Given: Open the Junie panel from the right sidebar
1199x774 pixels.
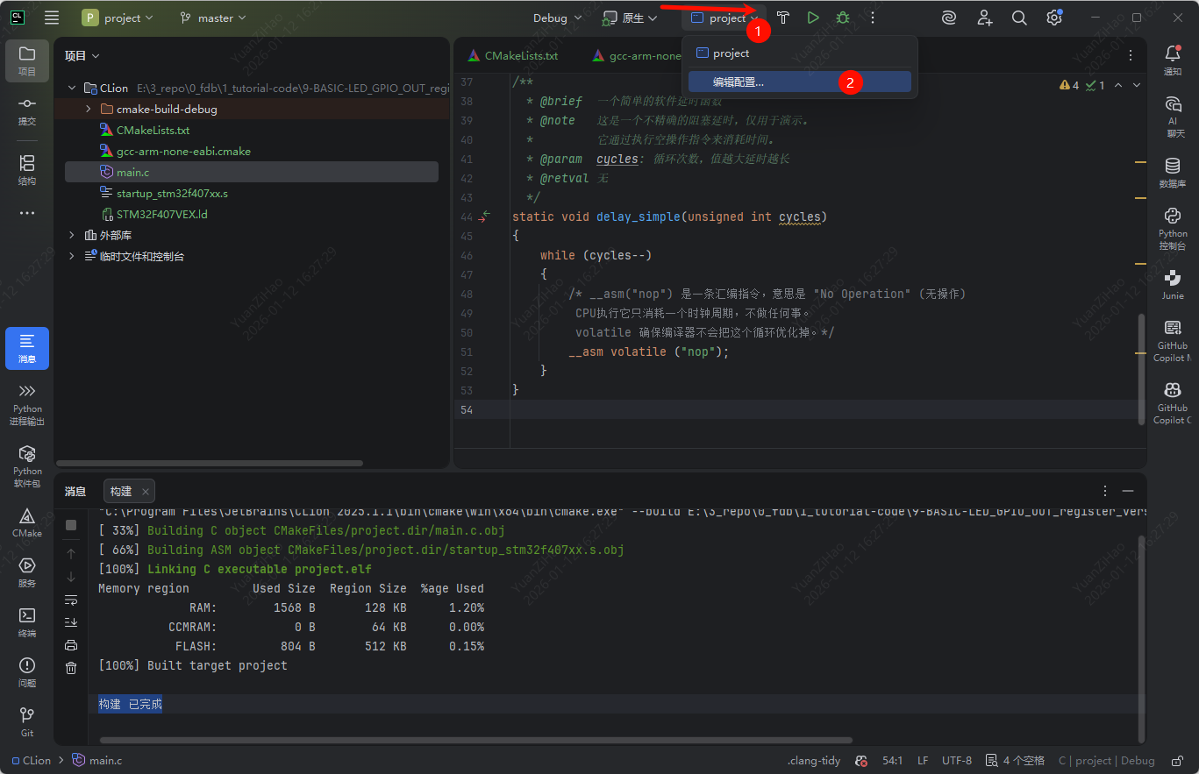Looking at the screenshot, I should click(x=1173, y=283).
